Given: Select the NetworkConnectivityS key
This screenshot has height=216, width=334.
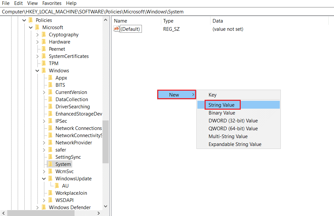Looking at the screenshot, I should (78, 135).
